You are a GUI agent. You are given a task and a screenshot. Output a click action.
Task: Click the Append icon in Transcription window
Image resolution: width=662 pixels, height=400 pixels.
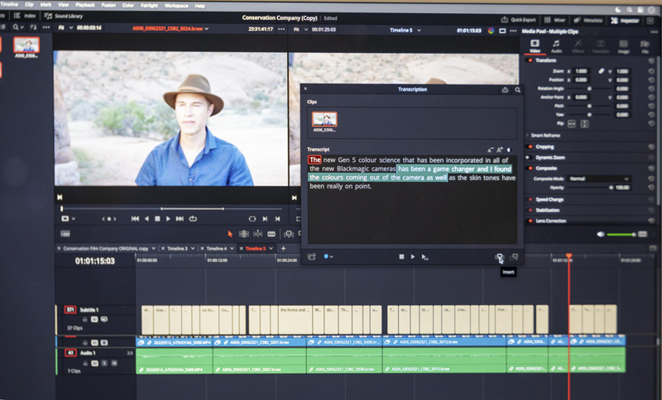click(514, 257)
